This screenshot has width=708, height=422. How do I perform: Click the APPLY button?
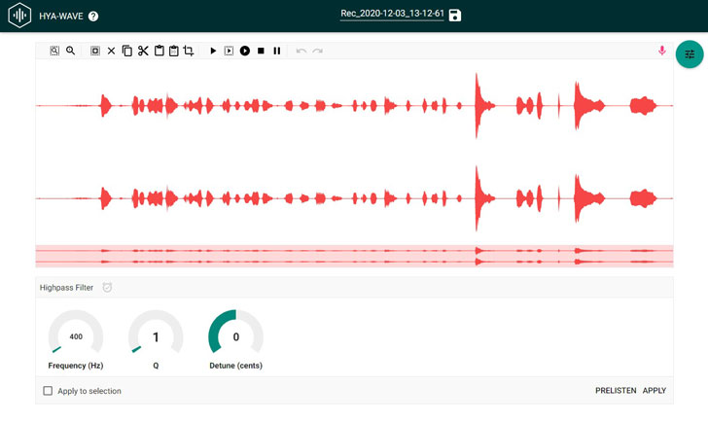655,391
